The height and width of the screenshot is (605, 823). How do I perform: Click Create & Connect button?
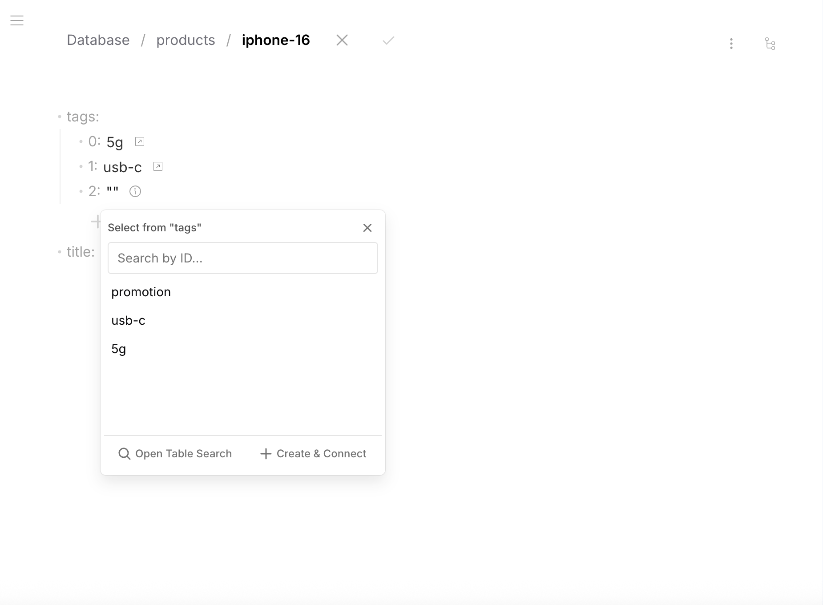pos(313,454)
